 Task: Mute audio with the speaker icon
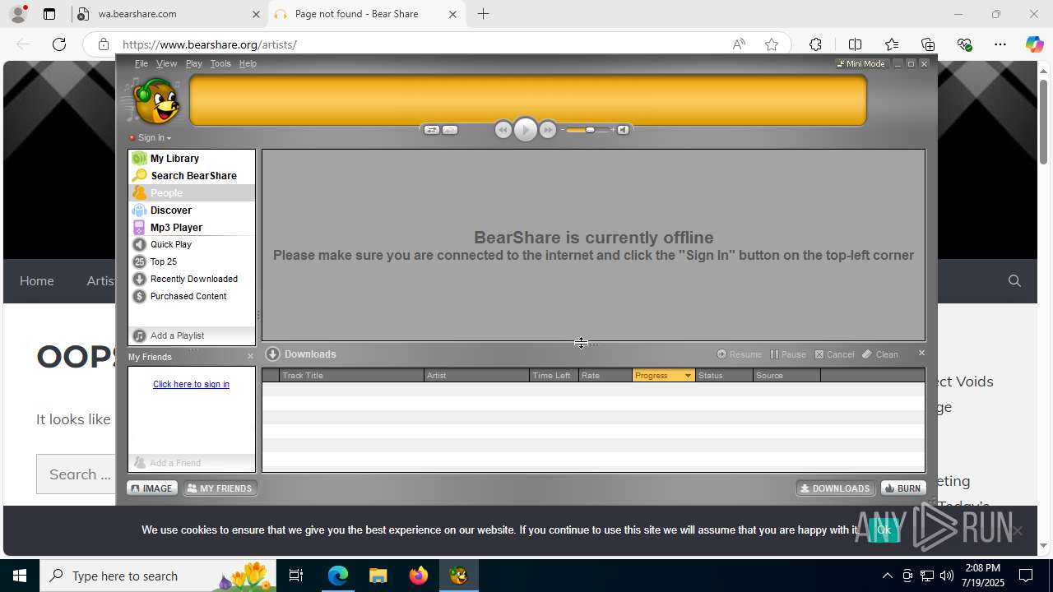[623, 130]
